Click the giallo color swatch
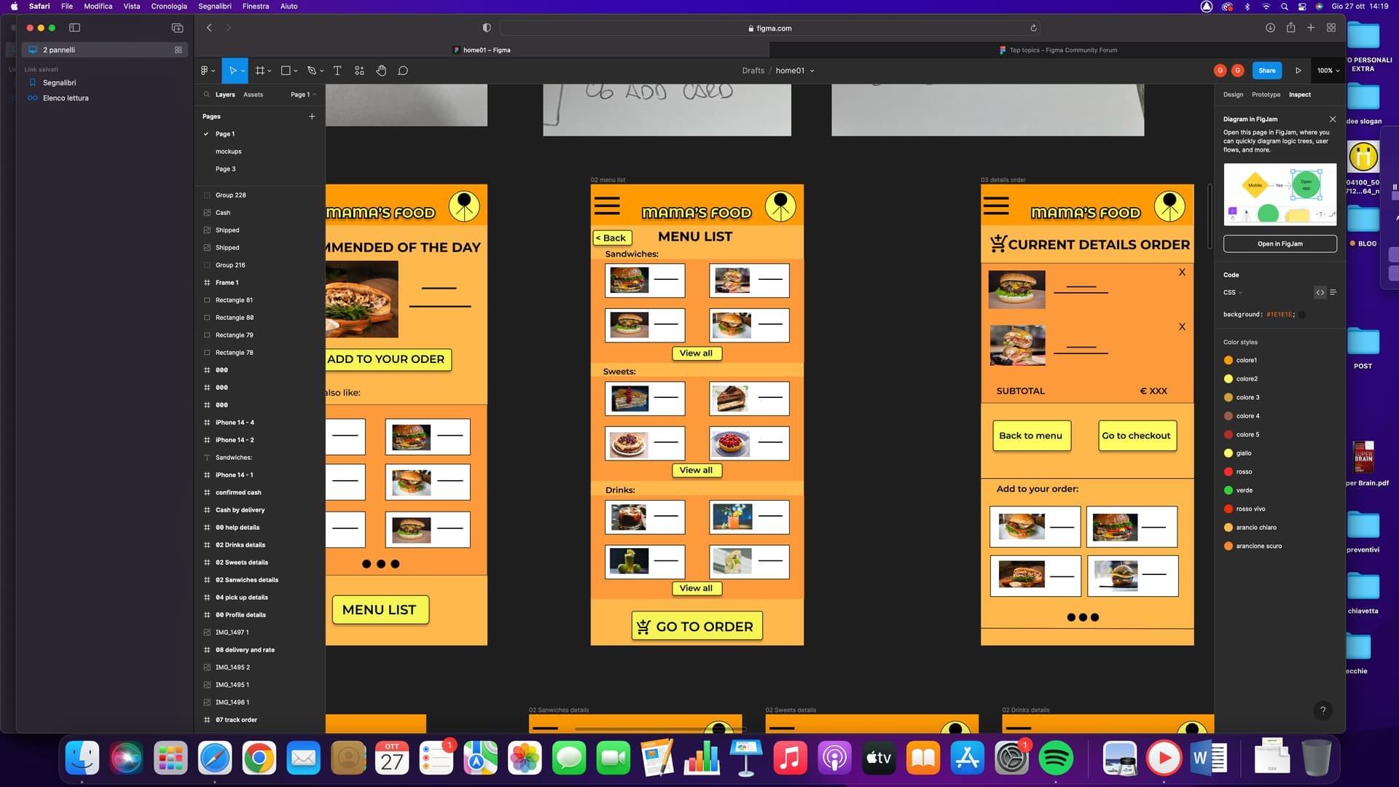 pyautogui.click(x=1229, y=453)
